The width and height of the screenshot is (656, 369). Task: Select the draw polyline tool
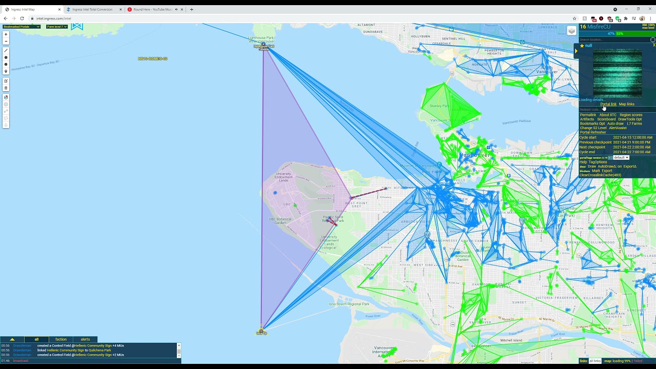(x=6, y=50)
